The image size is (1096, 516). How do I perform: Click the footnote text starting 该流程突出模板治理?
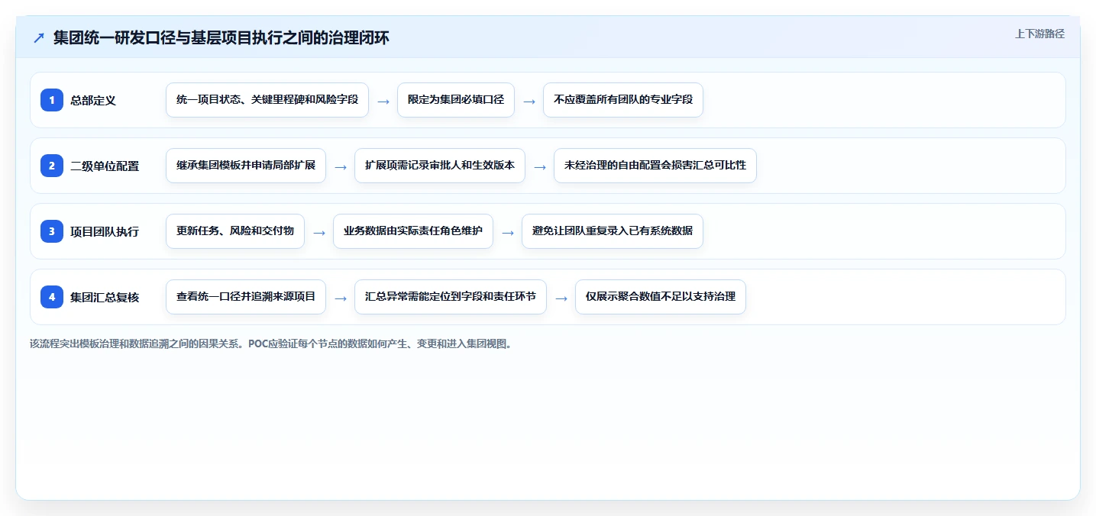point(270,344)
